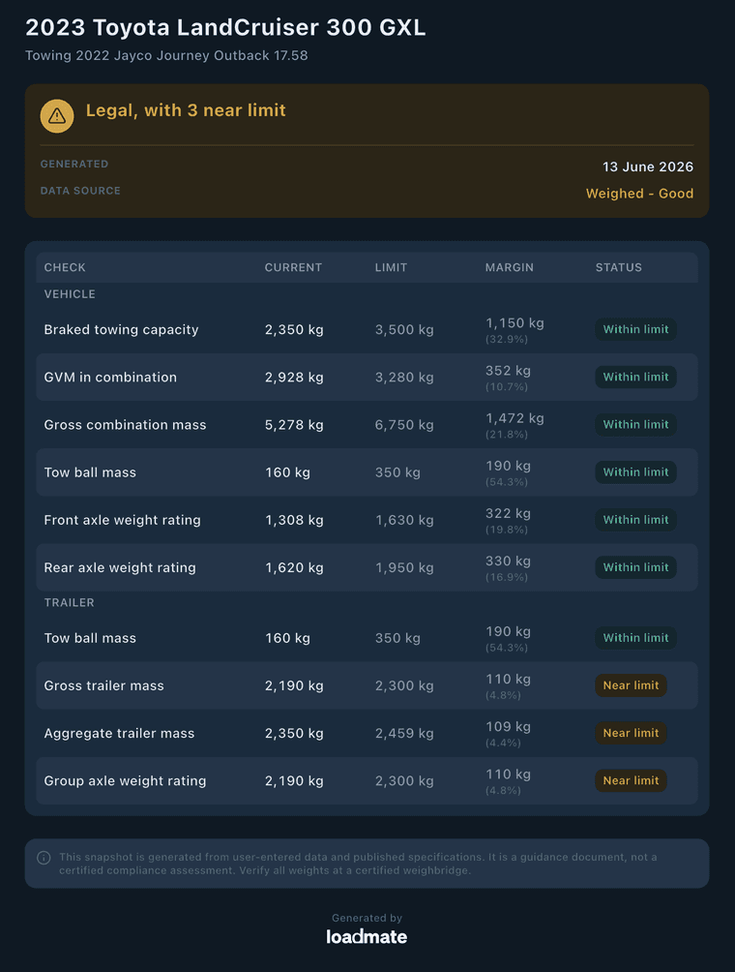Click the Aggregate trailer mass row label

pos(120,733)
